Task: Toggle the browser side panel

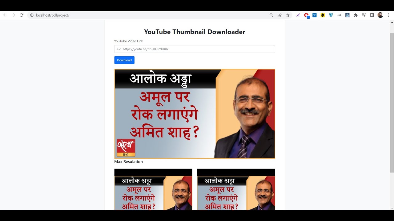Action: pyautogui.click(x=372, y=15)
